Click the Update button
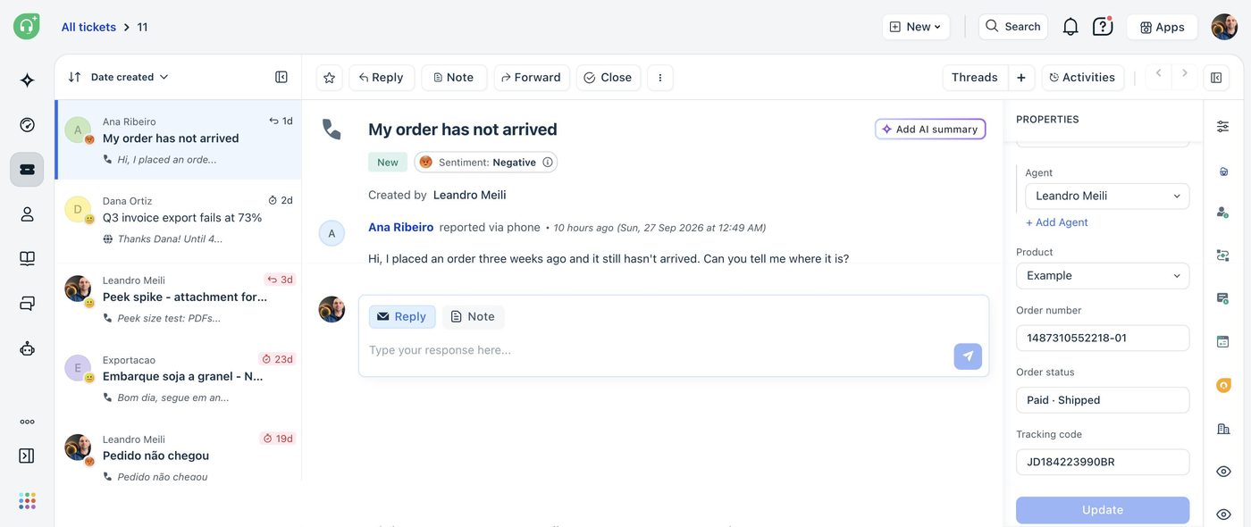Screen dimensions: 1251x527 [1103, 510]
